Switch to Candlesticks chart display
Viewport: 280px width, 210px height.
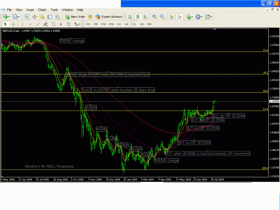tap(138, 17)
